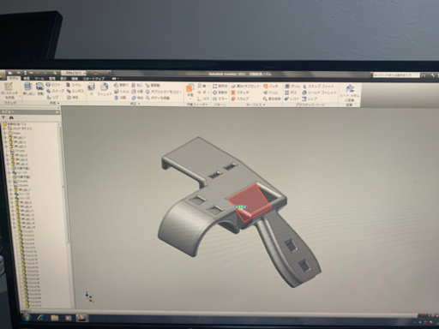Select the Hole (穴) tool
The image size is (439, 329).
tap(91, 89)
